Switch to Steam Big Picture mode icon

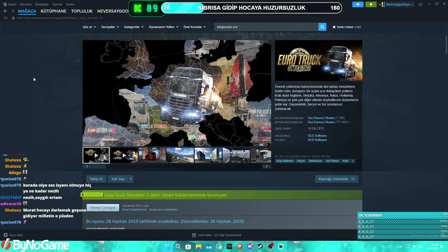420,5
